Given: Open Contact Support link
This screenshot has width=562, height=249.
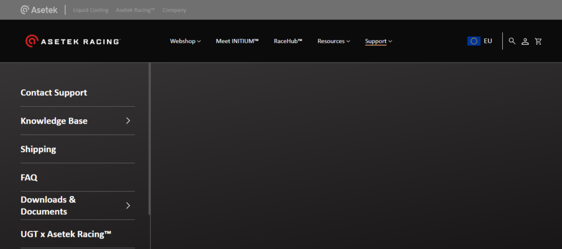Looking at the screenshot, I should pyautogui.click(x=54, y=92).
